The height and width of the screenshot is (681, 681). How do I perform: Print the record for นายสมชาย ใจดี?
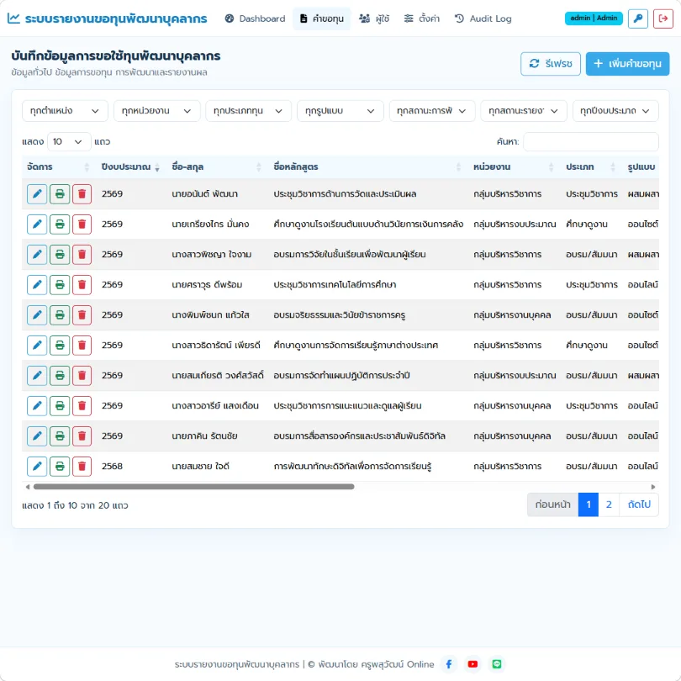[60, 466]
